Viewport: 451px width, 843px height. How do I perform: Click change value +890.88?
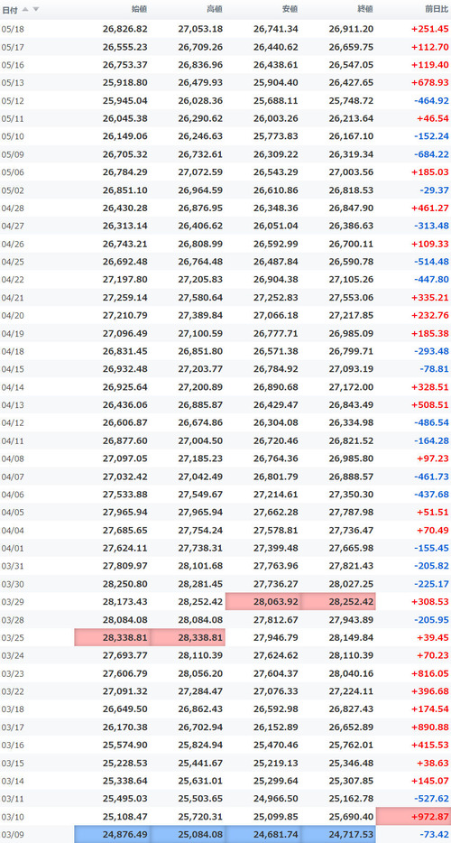click(x=430, y=727)
